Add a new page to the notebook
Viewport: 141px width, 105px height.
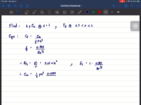126,6
